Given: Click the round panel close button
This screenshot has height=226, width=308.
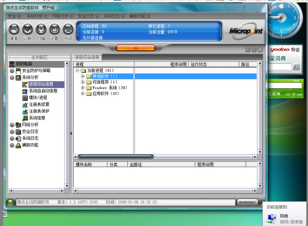Looking at the screenshot, I should (x=260, y=50).
